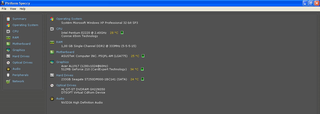Open the Audio heading link in summary
The image size is (320, 114).
click(60, 98)
